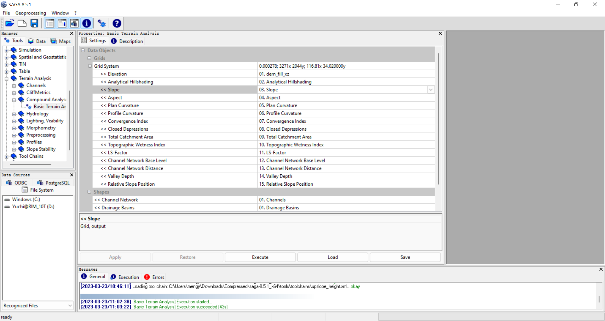The width and height of the screenshot is (605, 321).
Task: Open the Description tab in Properties
Action: (x=127, y=41)
